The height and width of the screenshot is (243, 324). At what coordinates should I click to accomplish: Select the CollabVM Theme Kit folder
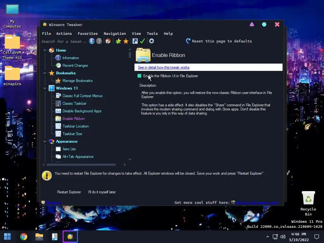point(12,47)
